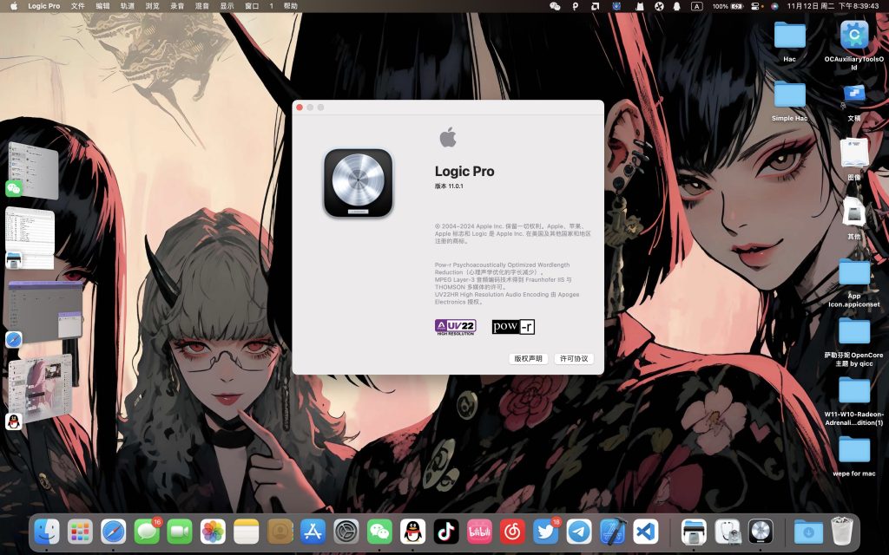The width and height of the screenshot is (889, 555).
Task: Click the pow-r logo
Action: pos(513,327)
